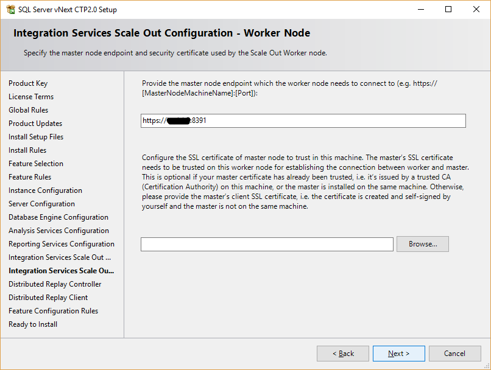This screenshot has width=491, height=370.
Task: Click the SSL certificate path field
Action: [267, 244]
